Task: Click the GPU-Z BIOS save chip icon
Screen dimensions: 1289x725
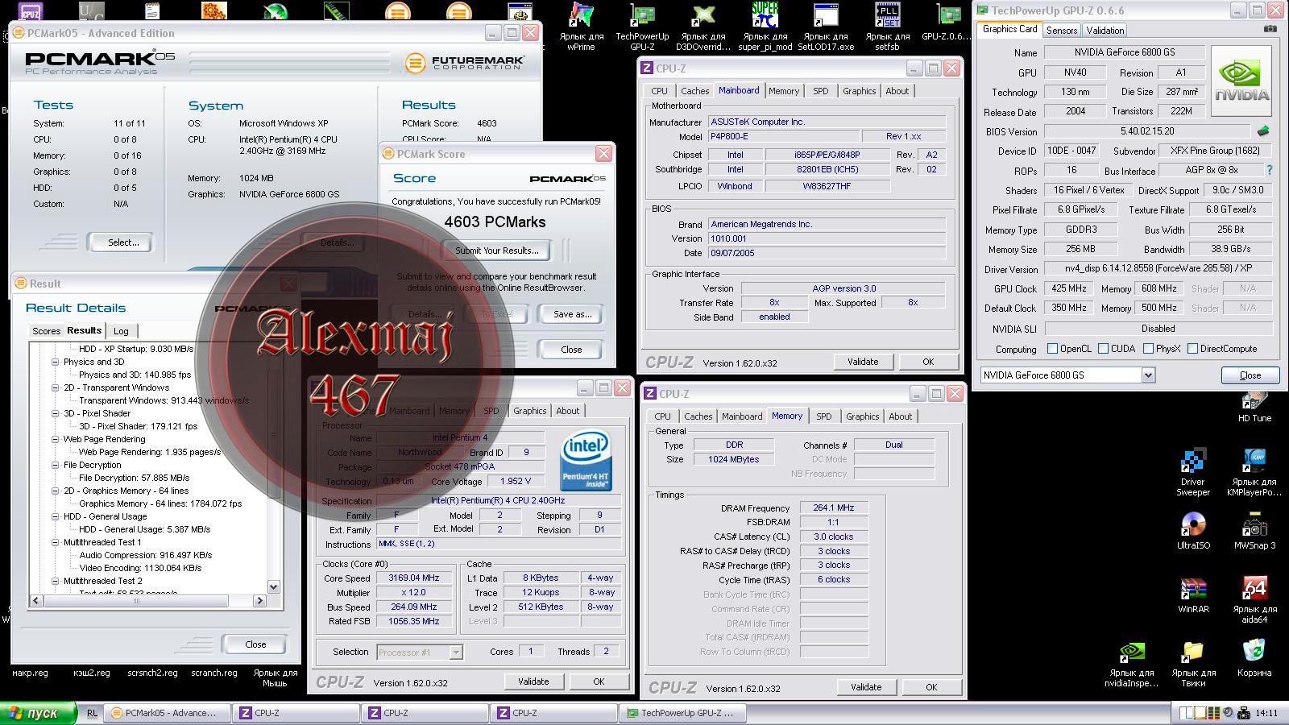Action: [1263, 130]
